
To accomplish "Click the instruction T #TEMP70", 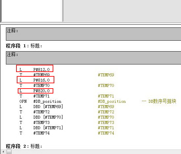I will [35, 86].
